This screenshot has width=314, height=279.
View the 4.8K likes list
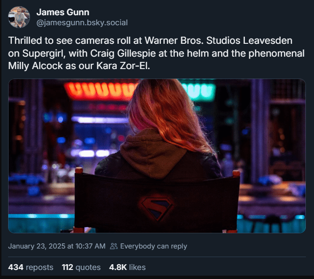point(127,267)
